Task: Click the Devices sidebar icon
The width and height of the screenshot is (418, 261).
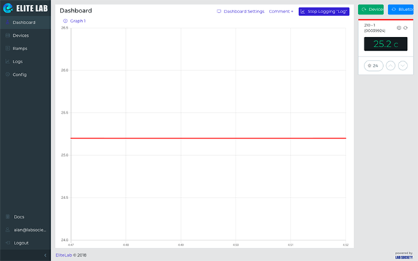Action: coord(8,35)
